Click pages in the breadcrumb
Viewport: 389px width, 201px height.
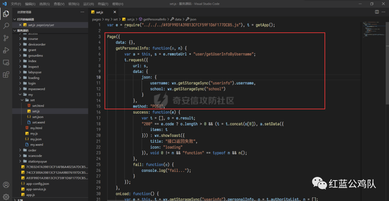(97, 19)
